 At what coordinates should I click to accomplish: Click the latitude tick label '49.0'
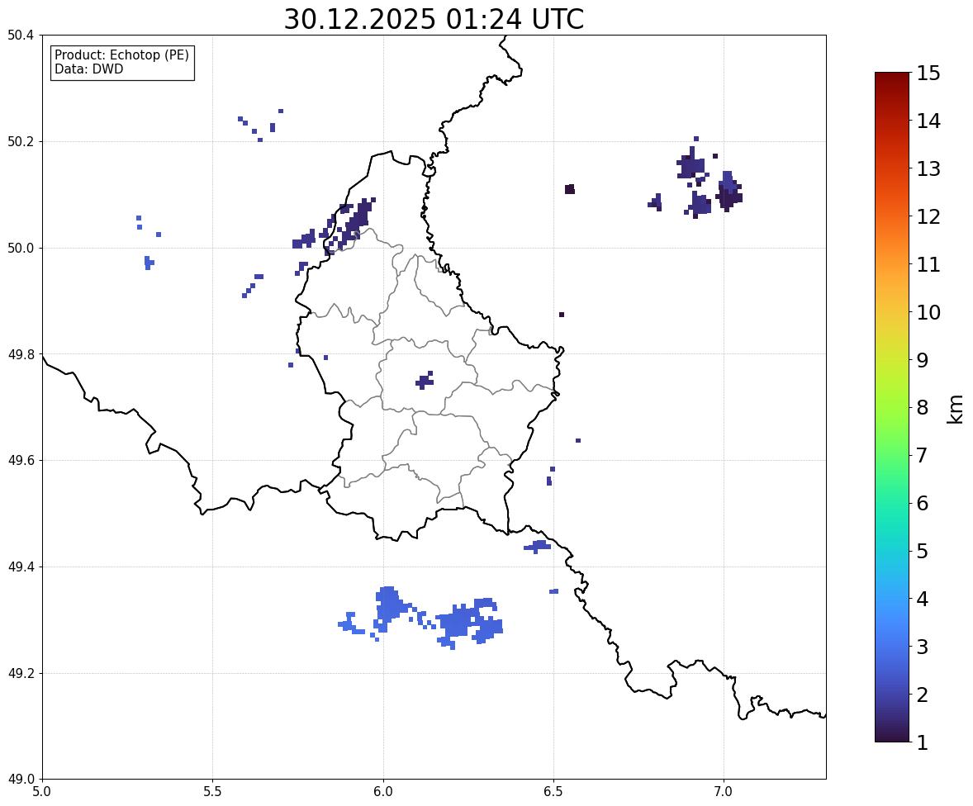pos(21,780)
